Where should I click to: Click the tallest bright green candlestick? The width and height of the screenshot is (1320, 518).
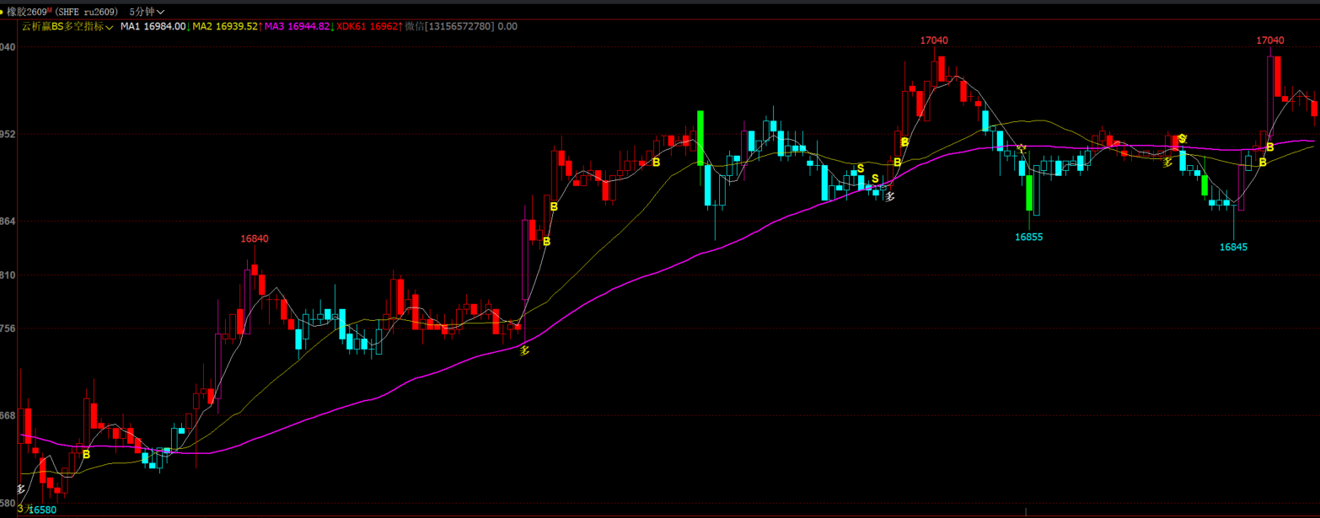700,137
